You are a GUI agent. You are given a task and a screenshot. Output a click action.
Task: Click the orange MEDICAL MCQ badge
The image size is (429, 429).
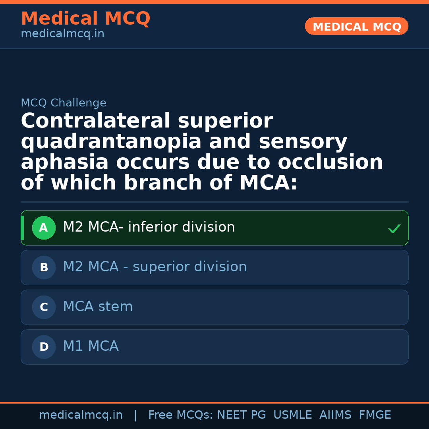[356, 26]
